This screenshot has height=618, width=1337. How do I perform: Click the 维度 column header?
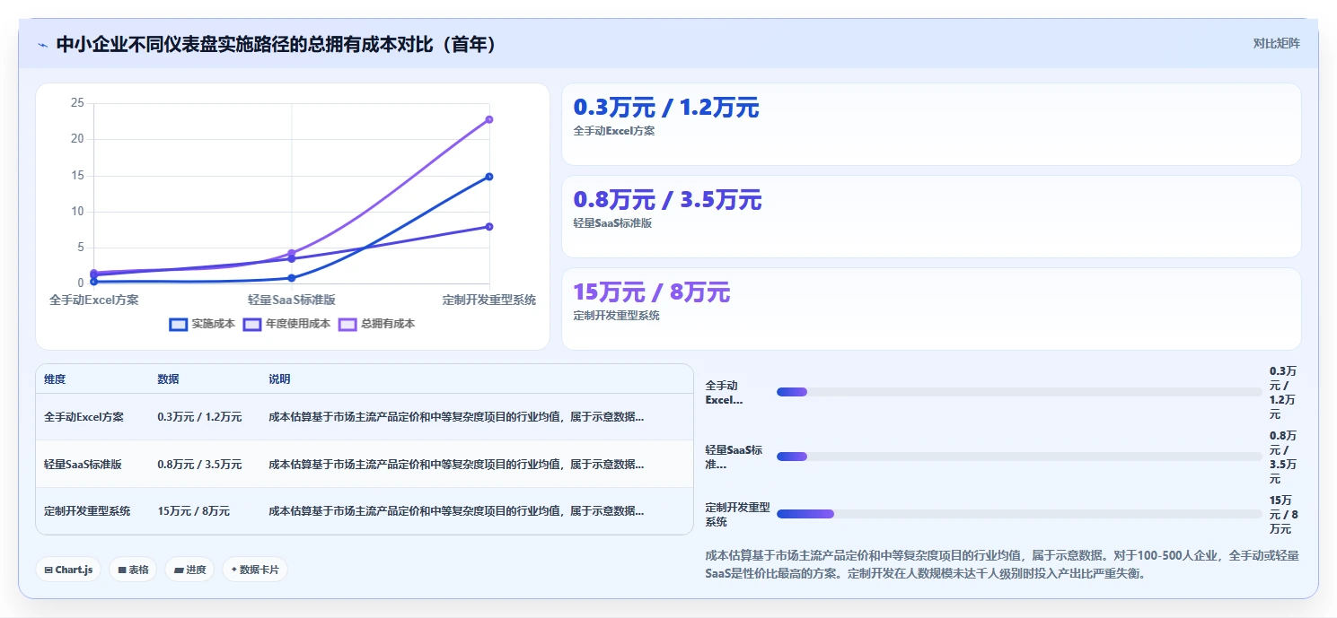55,379
